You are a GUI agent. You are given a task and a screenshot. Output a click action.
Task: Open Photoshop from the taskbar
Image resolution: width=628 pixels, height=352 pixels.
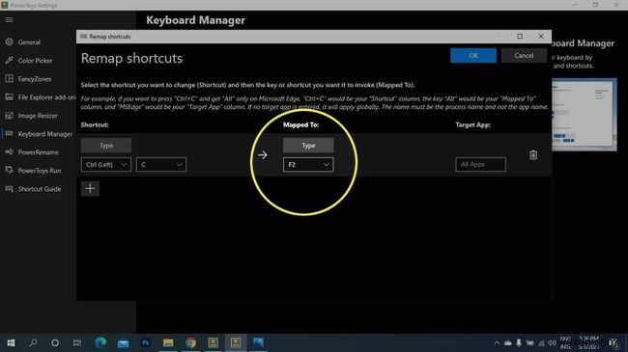point(145,342)
